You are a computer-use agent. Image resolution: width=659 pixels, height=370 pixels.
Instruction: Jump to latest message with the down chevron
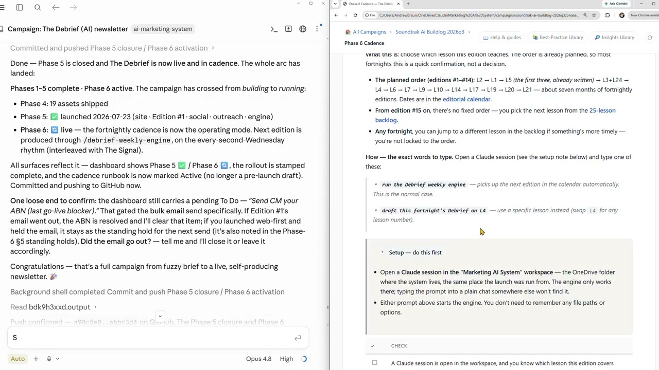coord(160,316)
